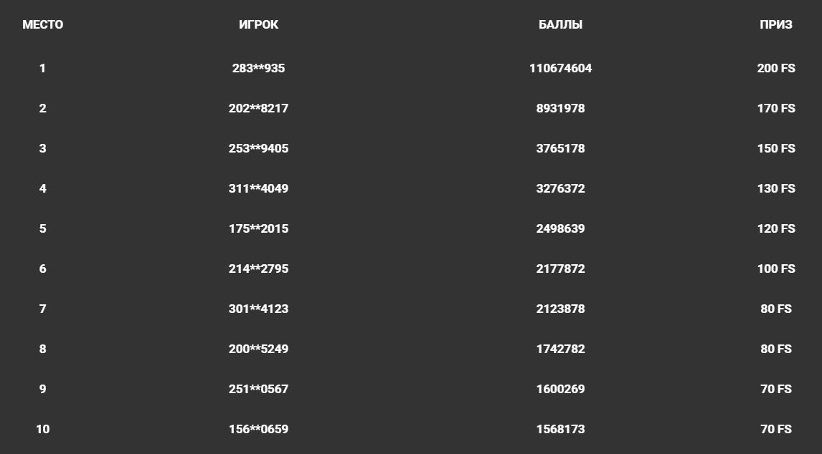Click the БАЛЛЫ column header
This screenshot has width=822, height=454.
tap(560, 24)
